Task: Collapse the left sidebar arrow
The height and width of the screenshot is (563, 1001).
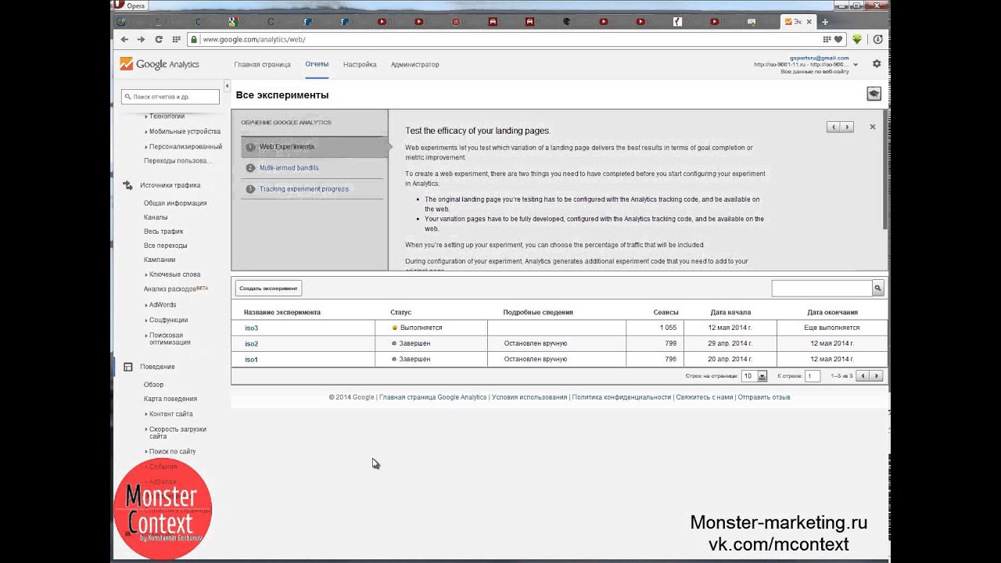Action: coord(227,85)
